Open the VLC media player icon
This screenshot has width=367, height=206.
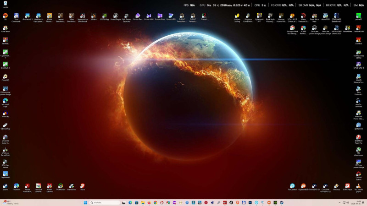coord(359,186)
